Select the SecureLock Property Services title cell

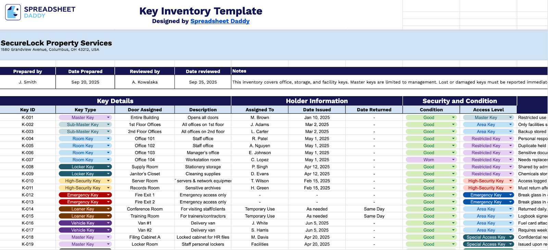pos(56,43)
